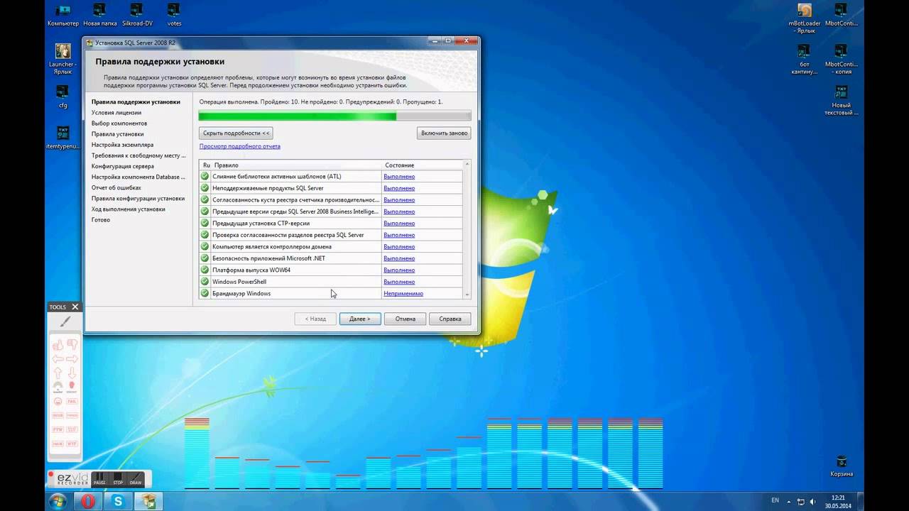This screenshot has height=511, width=909.
Task: Select Конфигурация сервера step in sidebar
Action: coord(123,166)
